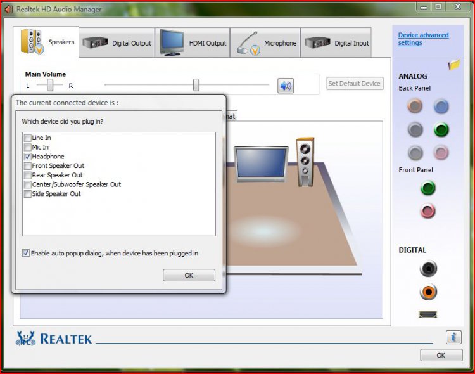Switch to the Speakers tab
Image resolution: width=475 pixels, height=374 pixels.
click(46, 42)
